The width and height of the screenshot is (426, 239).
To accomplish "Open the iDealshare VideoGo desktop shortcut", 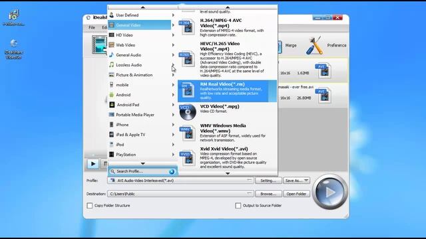I will (13, 48).
